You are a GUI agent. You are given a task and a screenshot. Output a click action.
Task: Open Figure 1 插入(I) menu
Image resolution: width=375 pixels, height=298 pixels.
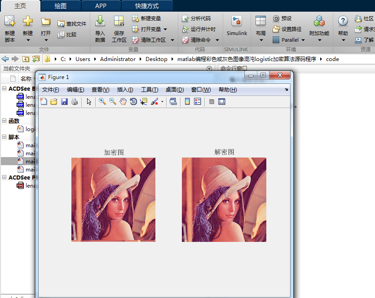(x=125, y=90)
